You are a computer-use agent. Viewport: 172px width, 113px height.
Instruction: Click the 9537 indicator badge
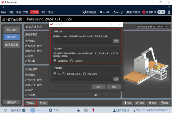click(x=161, y=12)
